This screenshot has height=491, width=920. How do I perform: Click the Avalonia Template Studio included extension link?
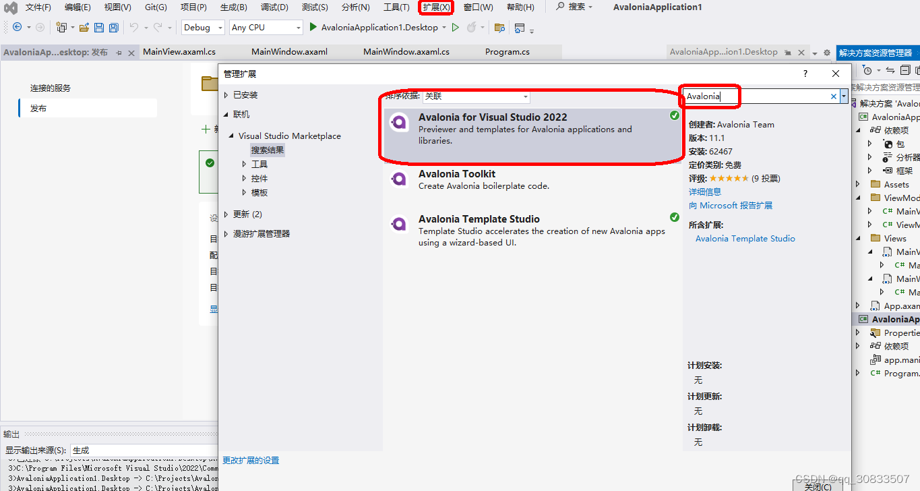pos(744,238)
